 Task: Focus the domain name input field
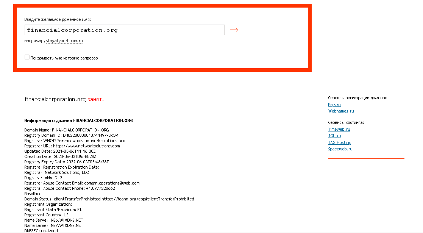tap(124, 30)
